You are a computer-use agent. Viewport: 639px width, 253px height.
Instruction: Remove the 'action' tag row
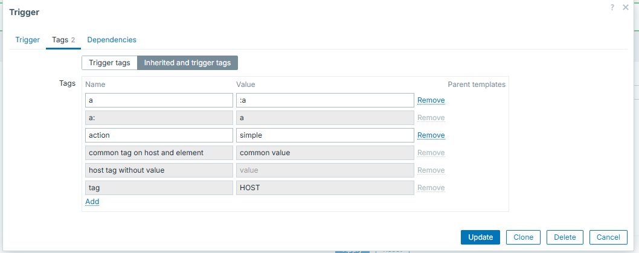[431, 135]
